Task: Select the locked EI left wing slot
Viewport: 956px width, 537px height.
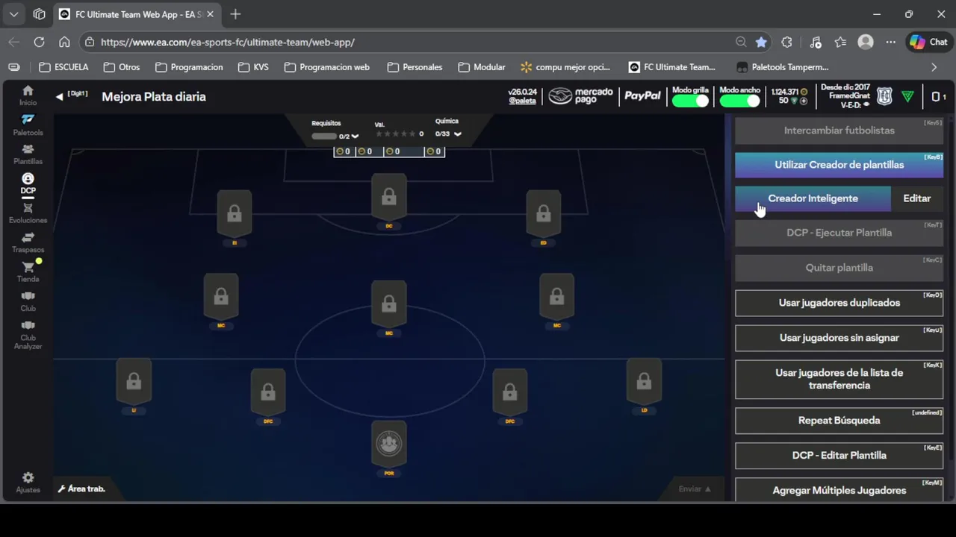Action: [x=235, y=215]
